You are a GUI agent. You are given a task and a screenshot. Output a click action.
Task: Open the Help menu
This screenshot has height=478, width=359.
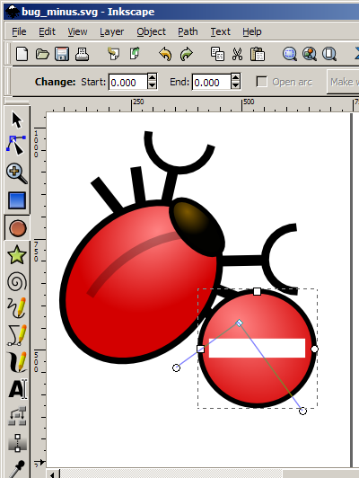[x=252, y=31]
